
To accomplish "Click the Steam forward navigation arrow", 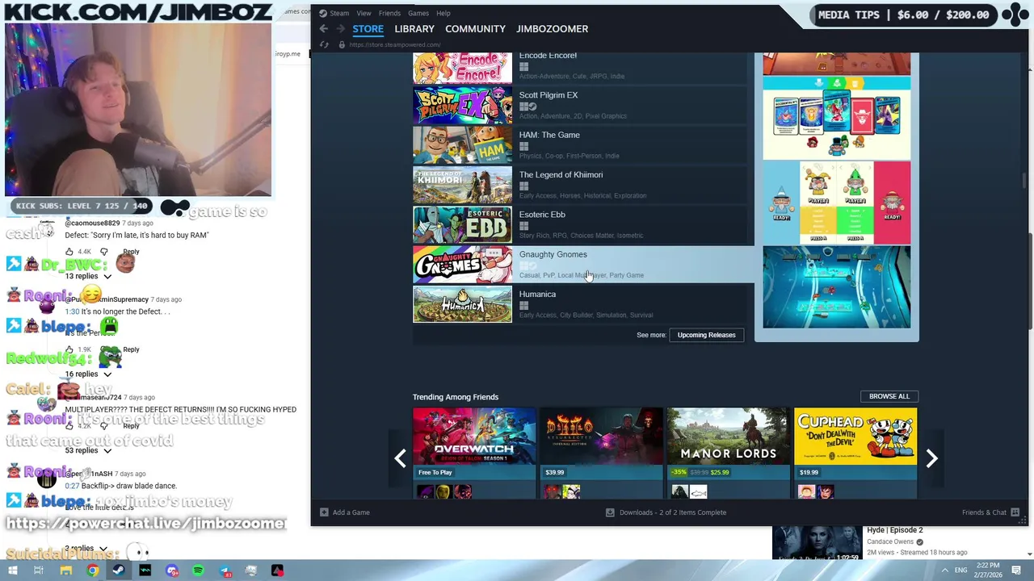I will click(340, 28).
